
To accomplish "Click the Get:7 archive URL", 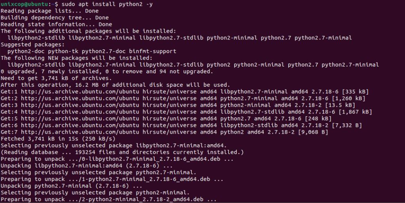I will point(80,132).
